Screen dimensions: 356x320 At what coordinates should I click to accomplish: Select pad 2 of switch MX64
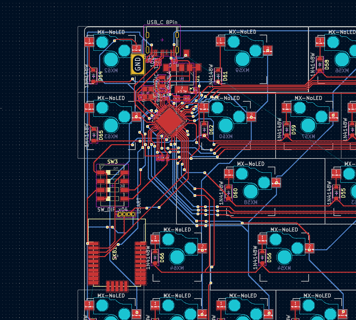pos(202,248)
